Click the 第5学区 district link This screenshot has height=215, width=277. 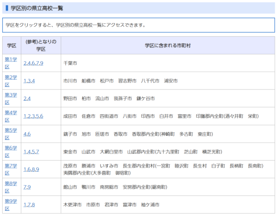[x=11, y=131]
